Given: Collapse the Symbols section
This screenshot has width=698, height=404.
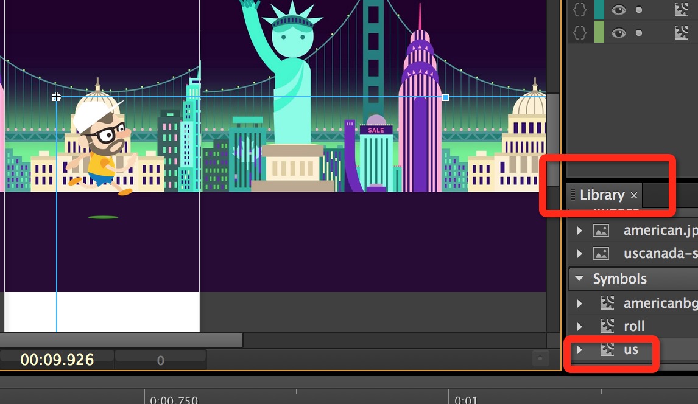Looking at the screenshot, I should point(579,279).
